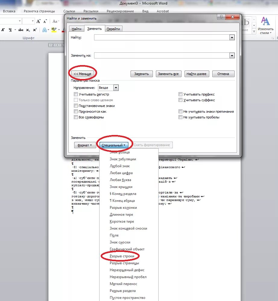Apply underline (Ч) formatting in the ribbon
The image size is (278, 301).
[10, 30]
